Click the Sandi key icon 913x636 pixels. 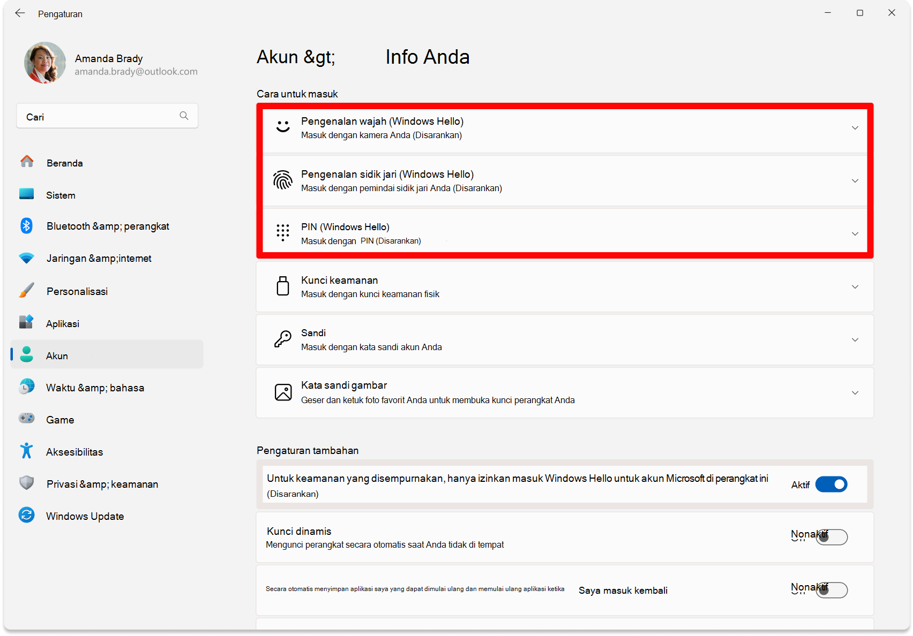click(x=283, y=339)
